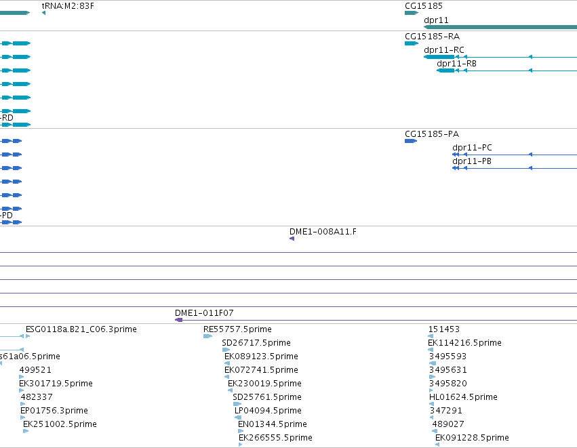Image resolution: width=577 pixels, height=448 pixels.
Task: Click the s61a06.5prime EST label
Action: pos(30,357)
